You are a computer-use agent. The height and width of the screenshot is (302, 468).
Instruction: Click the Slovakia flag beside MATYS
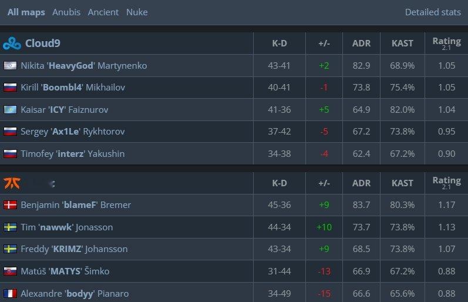[10, 271]
